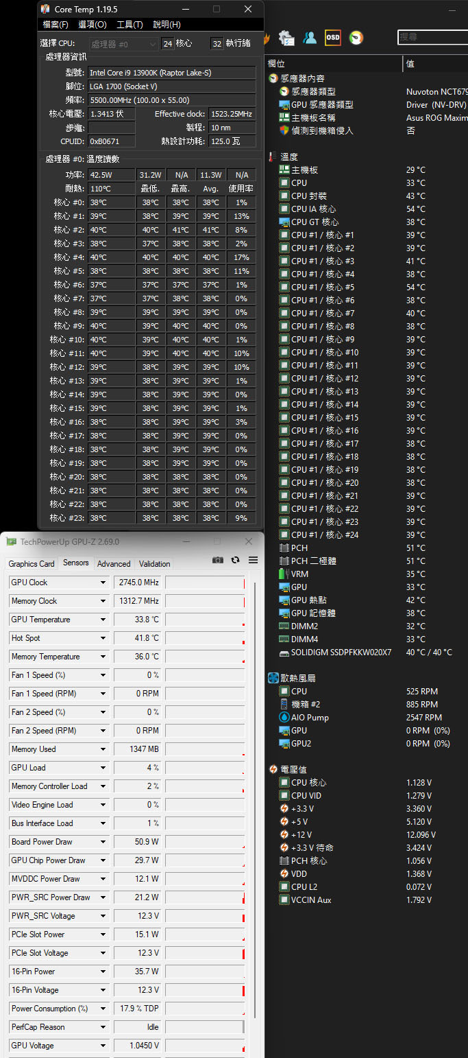468x1058 pixels.
Task: Open the GPU-Z hamburger menu
Action: (253, 560)
